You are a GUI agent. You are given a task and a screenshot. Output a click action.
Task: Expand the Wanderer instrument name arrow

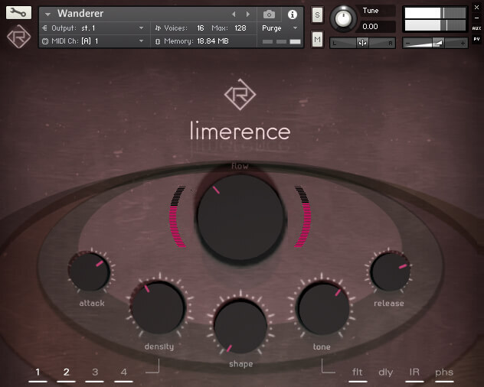coord(47,14)
